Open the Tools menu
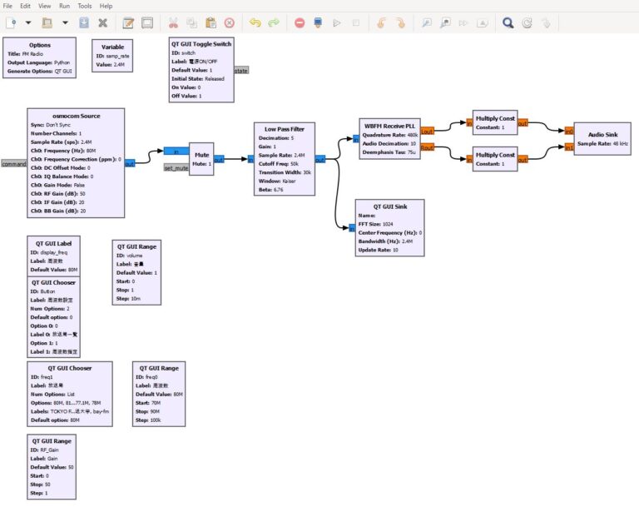639x512 pixels. [85, 6]
